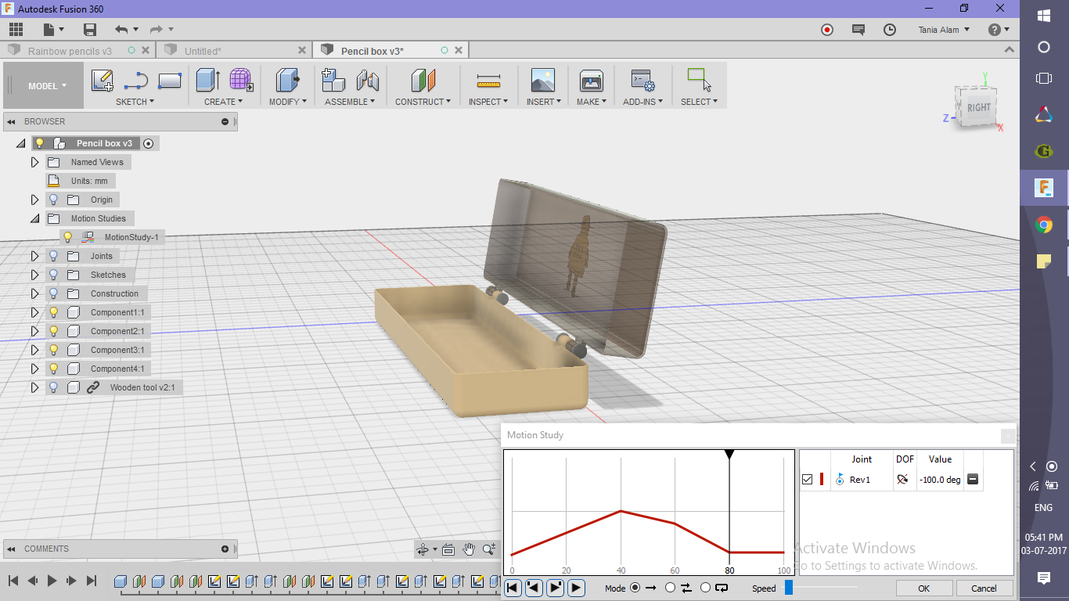Select the Measure tool
This screenshot has width=1069, height=601.
(x=488, y=81)
